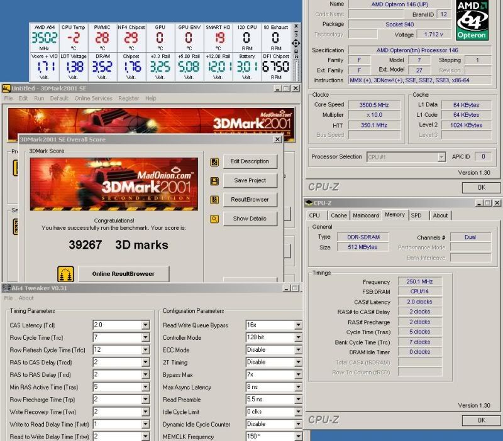Open the CPU-Z Processor Selection combo box
This screenshot has width=503, height=441.
[406, 157]
